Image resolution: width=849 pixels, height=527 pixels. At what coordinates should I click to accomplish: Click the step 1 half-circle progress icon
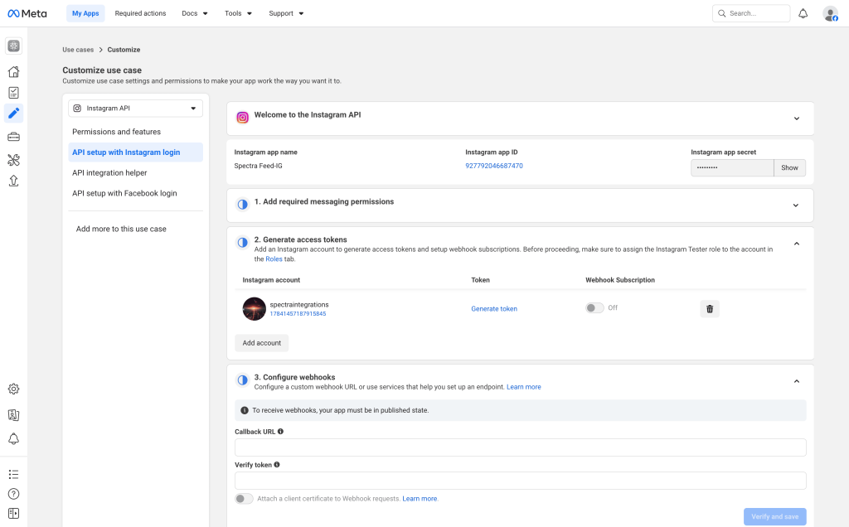point(243,205)
